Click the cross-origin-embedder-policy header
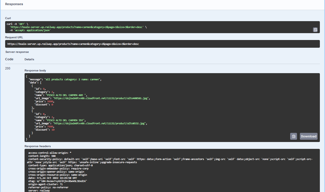Image resolution: width=325 pixels, height=192 pixels. (59, 169)
